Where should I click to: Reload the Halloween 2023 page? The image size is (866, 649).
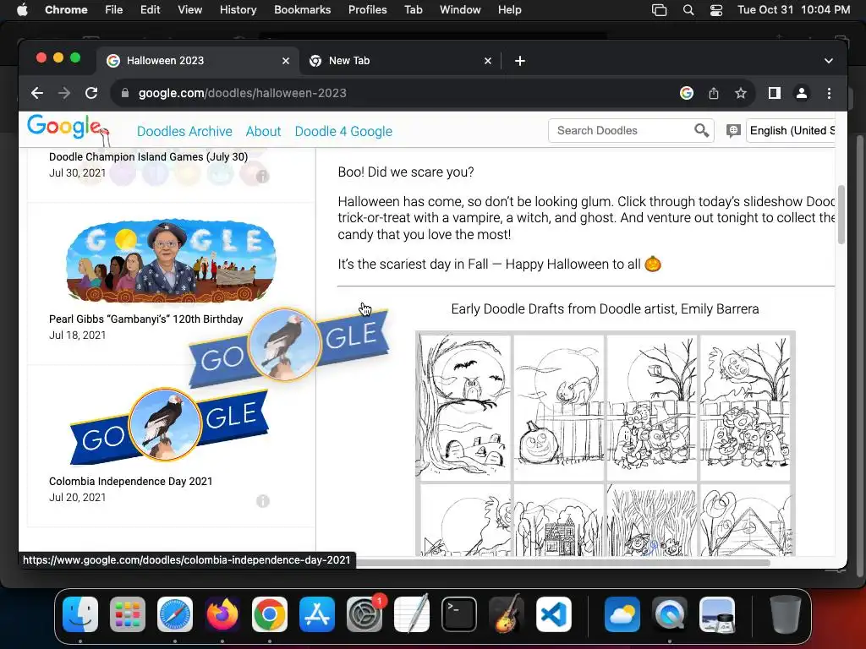(x=91, y=93)
